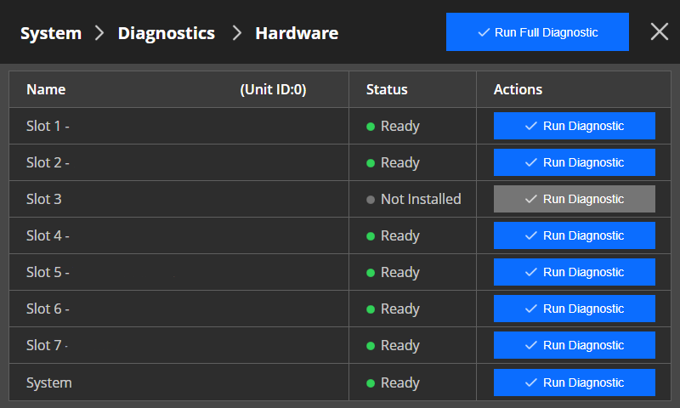Run Diagnostic for the System row
The height and width of the screenshot is (408, 680).
click(575, 382)
